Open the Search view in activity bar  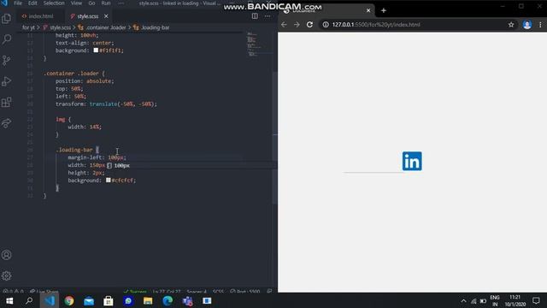[6, 38]
